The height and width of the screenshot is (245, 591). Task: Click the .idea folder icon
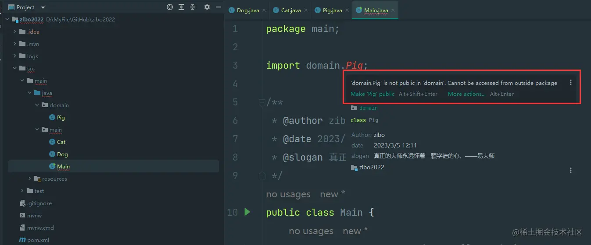click(x=22, y=31)
